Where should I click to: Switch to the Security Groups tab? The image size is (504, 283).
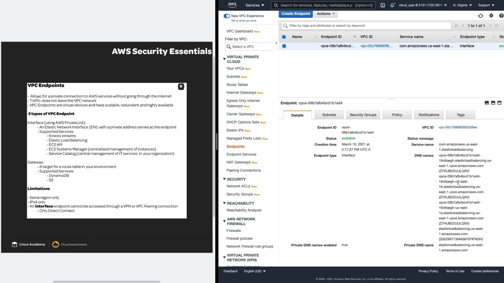tap(363, 115)
